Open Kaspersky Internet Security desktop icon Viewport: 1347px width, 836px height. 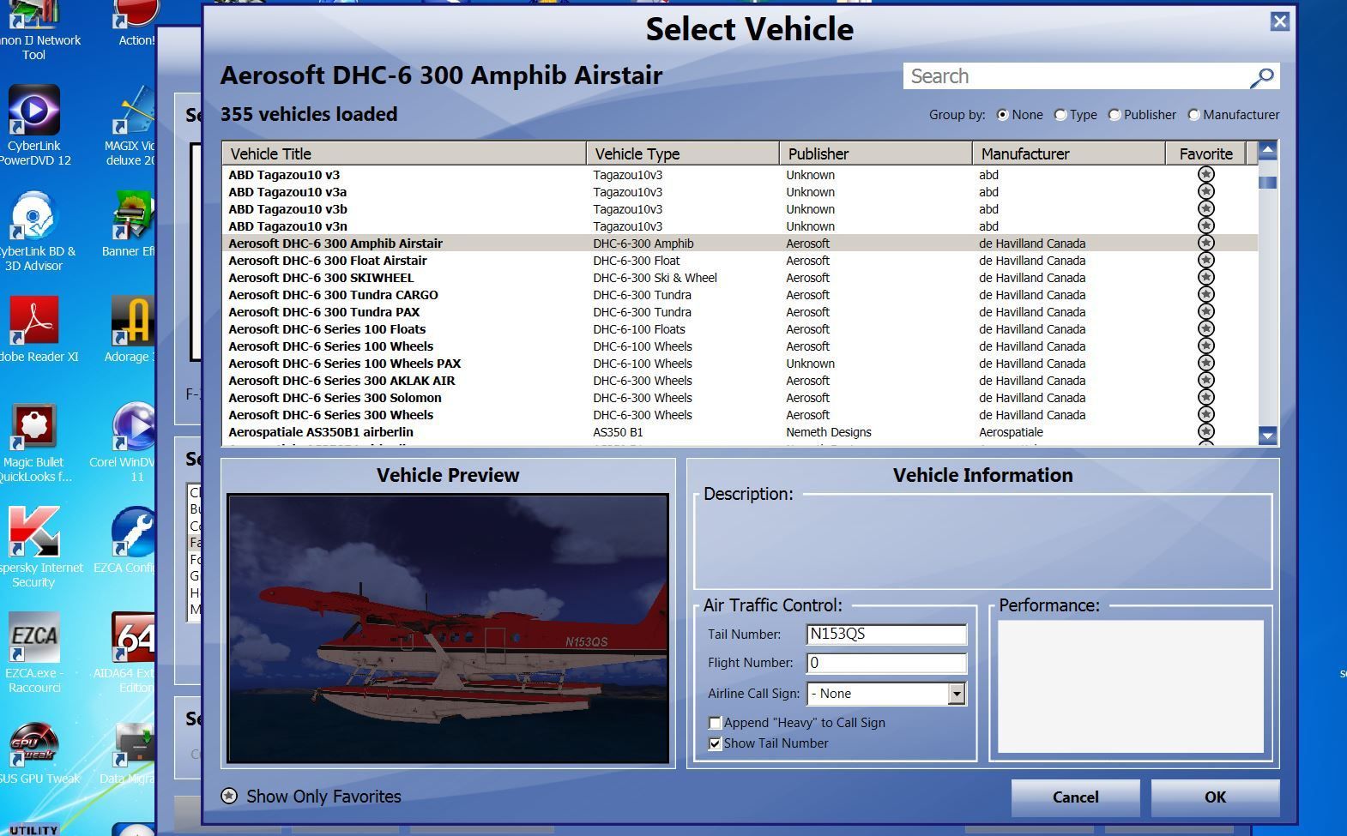pyautogui.click(x=34, y=547)
